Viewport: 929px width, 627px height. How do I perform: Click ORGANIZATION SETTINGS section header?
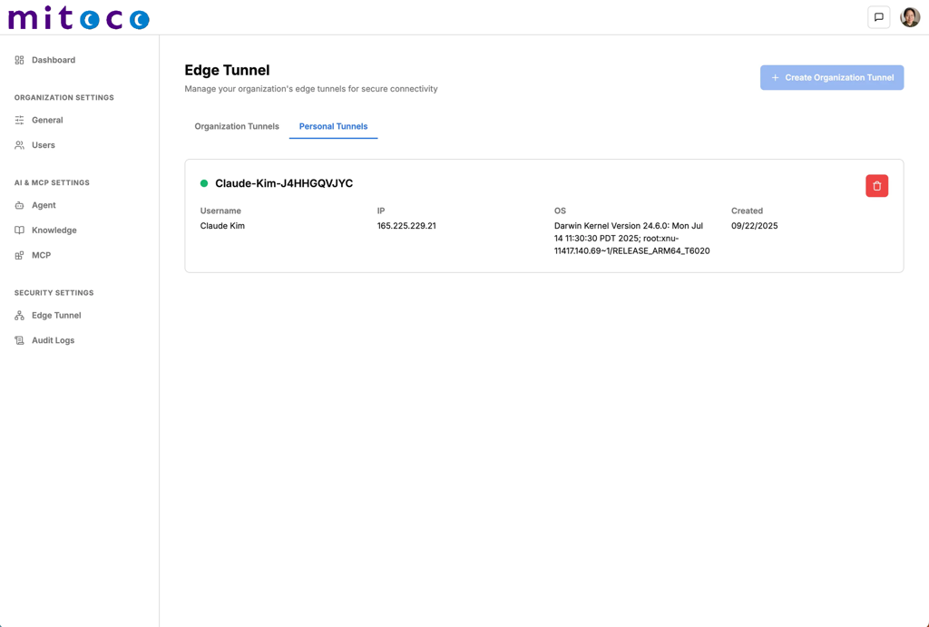pos(64,97)
